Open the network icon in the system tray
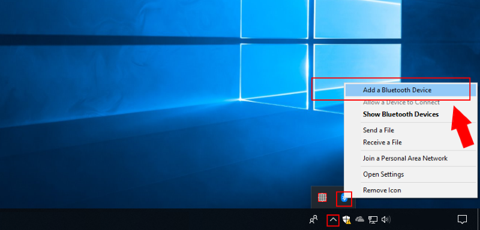Image resolution: width=480 pixels, height=230 pixels. [373, 219]
